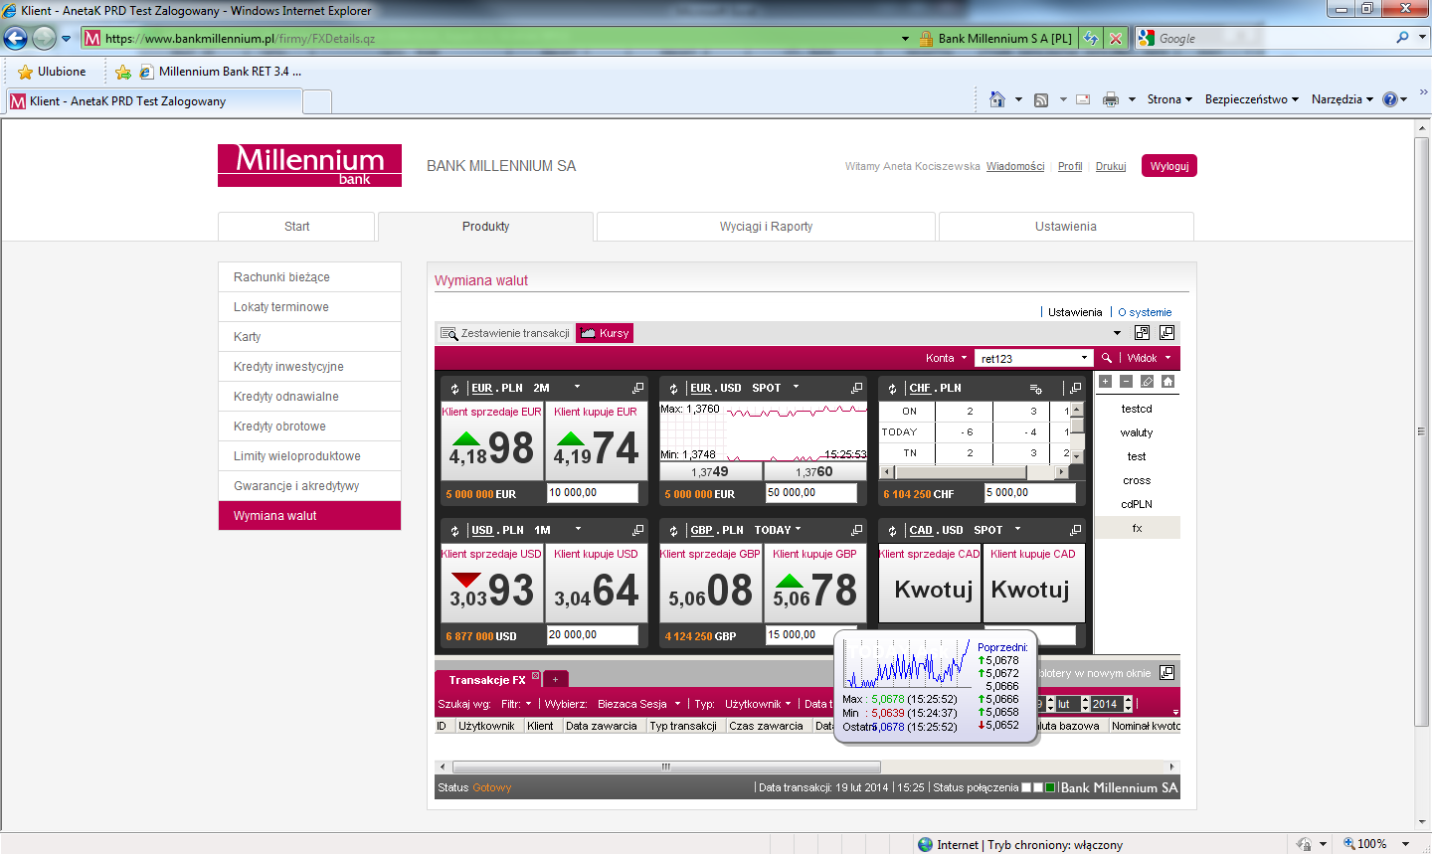Click the refresh icon on EUR.USD tile

click(673, 389)
